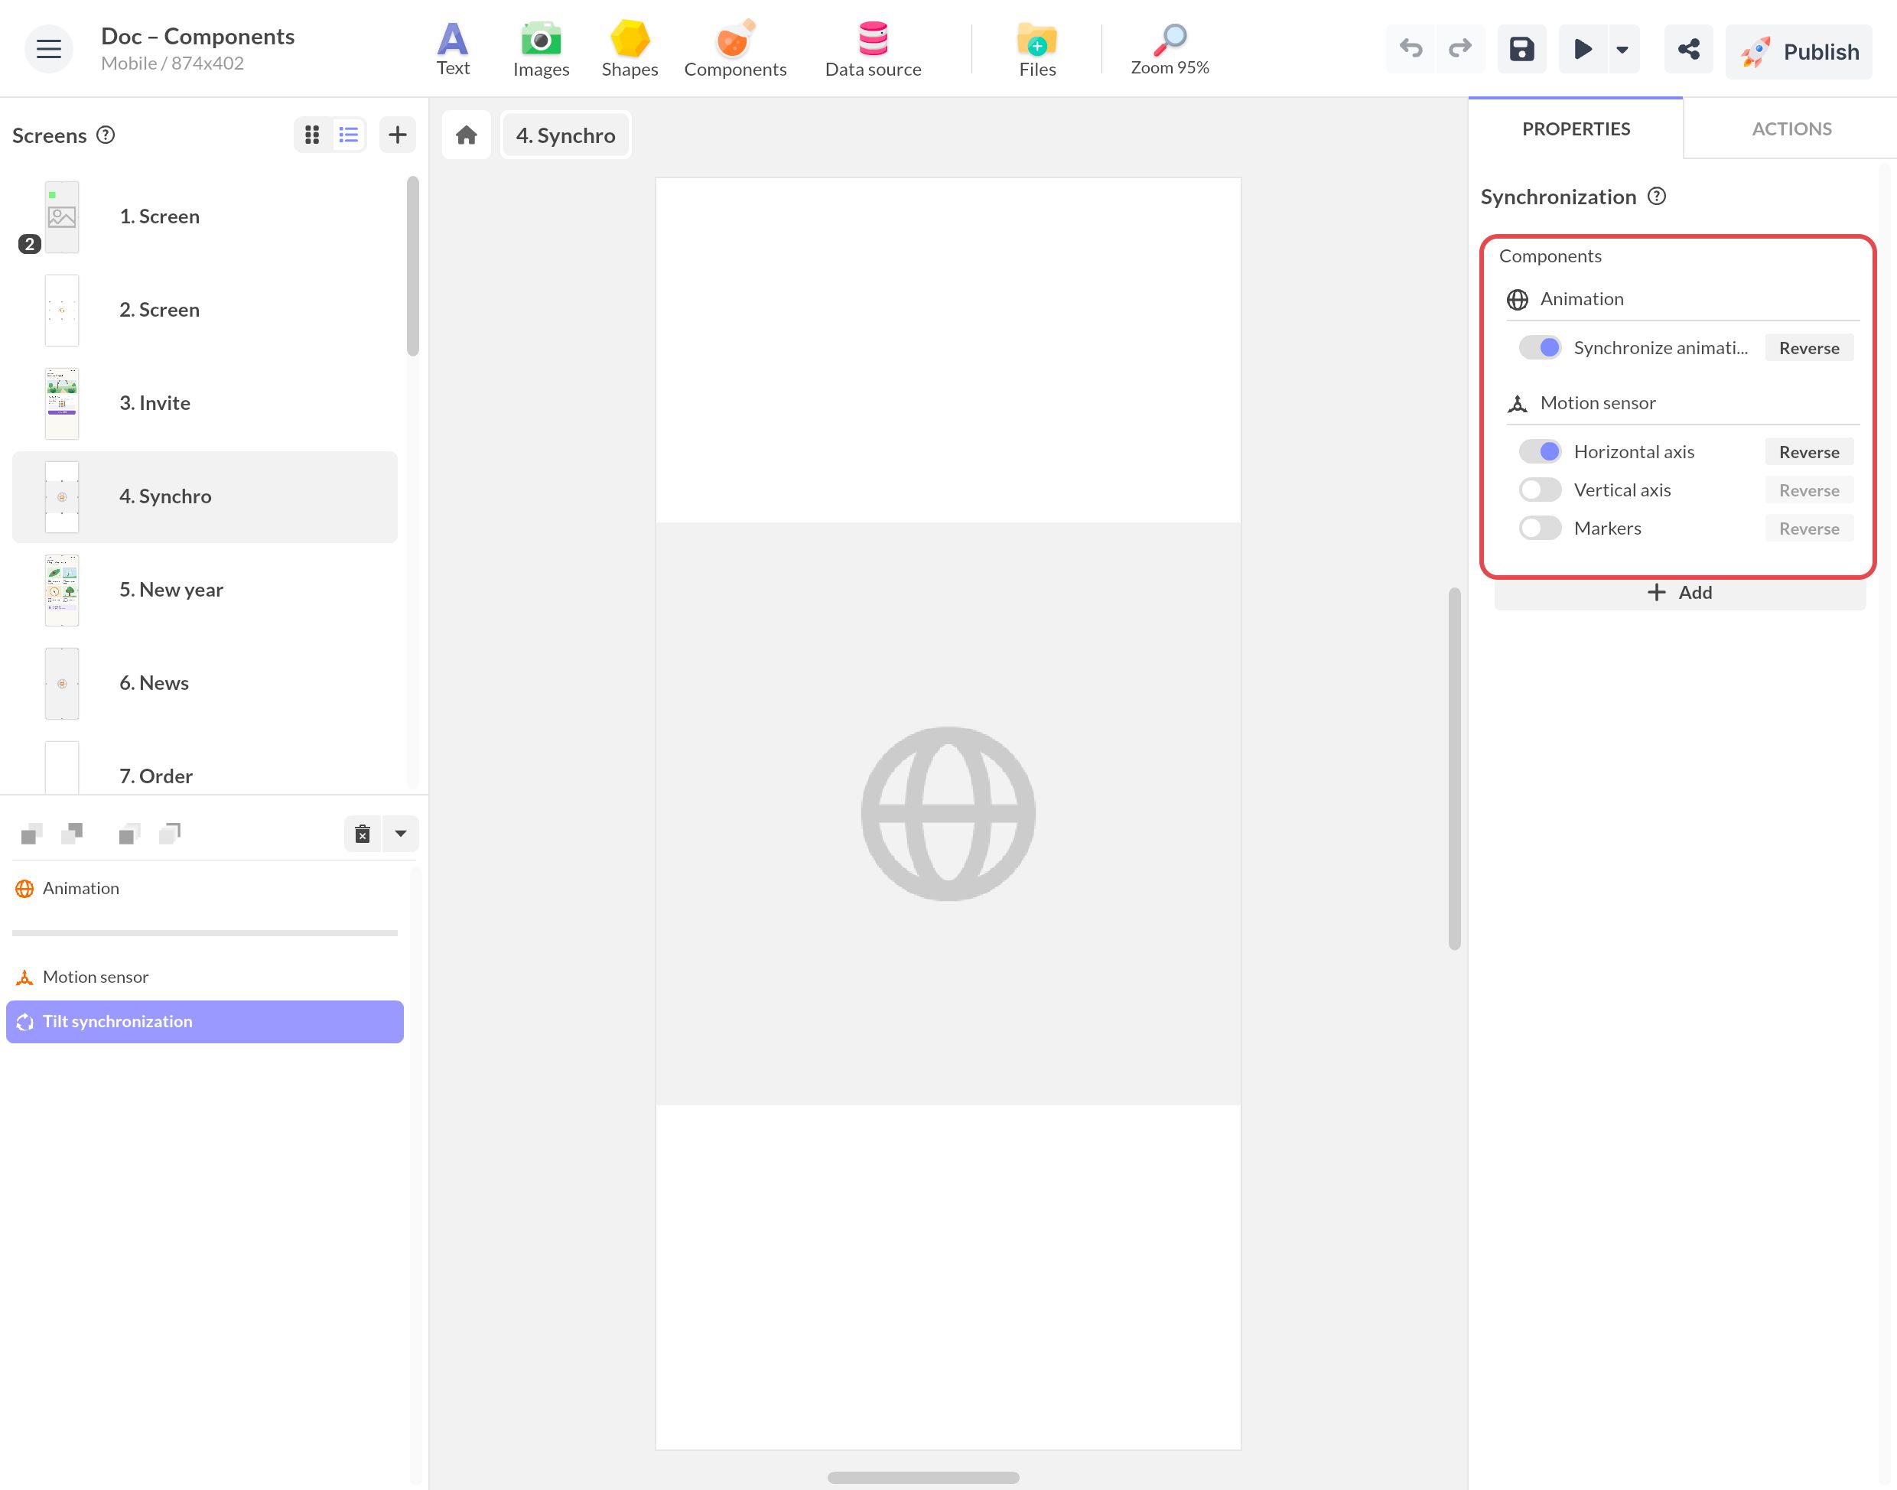Open Synchronization help icon
This screenshot has height=1490, width=1897.
1657,197
